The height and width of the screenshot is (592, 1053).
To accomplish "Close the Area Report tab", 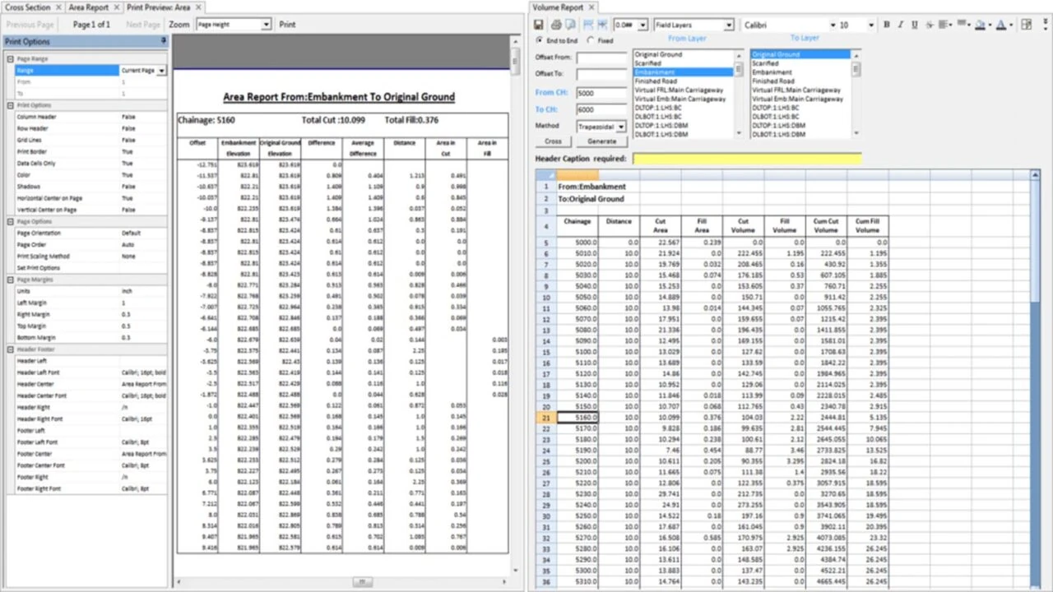I will pos(117,7).
